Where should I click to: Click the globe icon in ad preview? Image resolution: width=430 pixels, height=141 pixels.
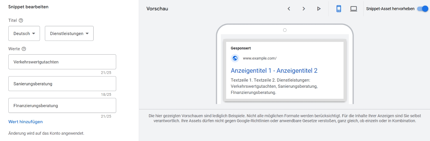[x=235, y=58]
